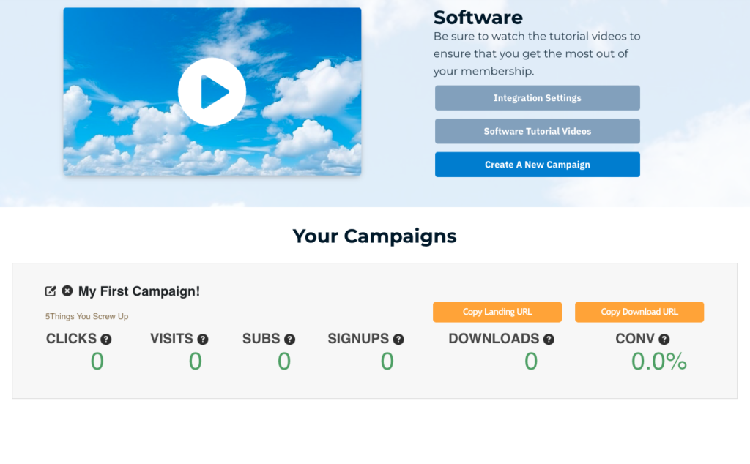Play the tutorial video
750x464 pixels.
(212, 91)
